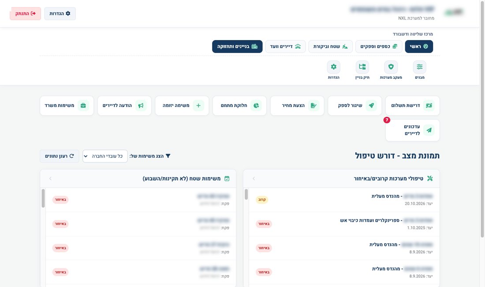
Task: Click the scrollbar of the משימות שטח list
Action: (x=43, y=199)
